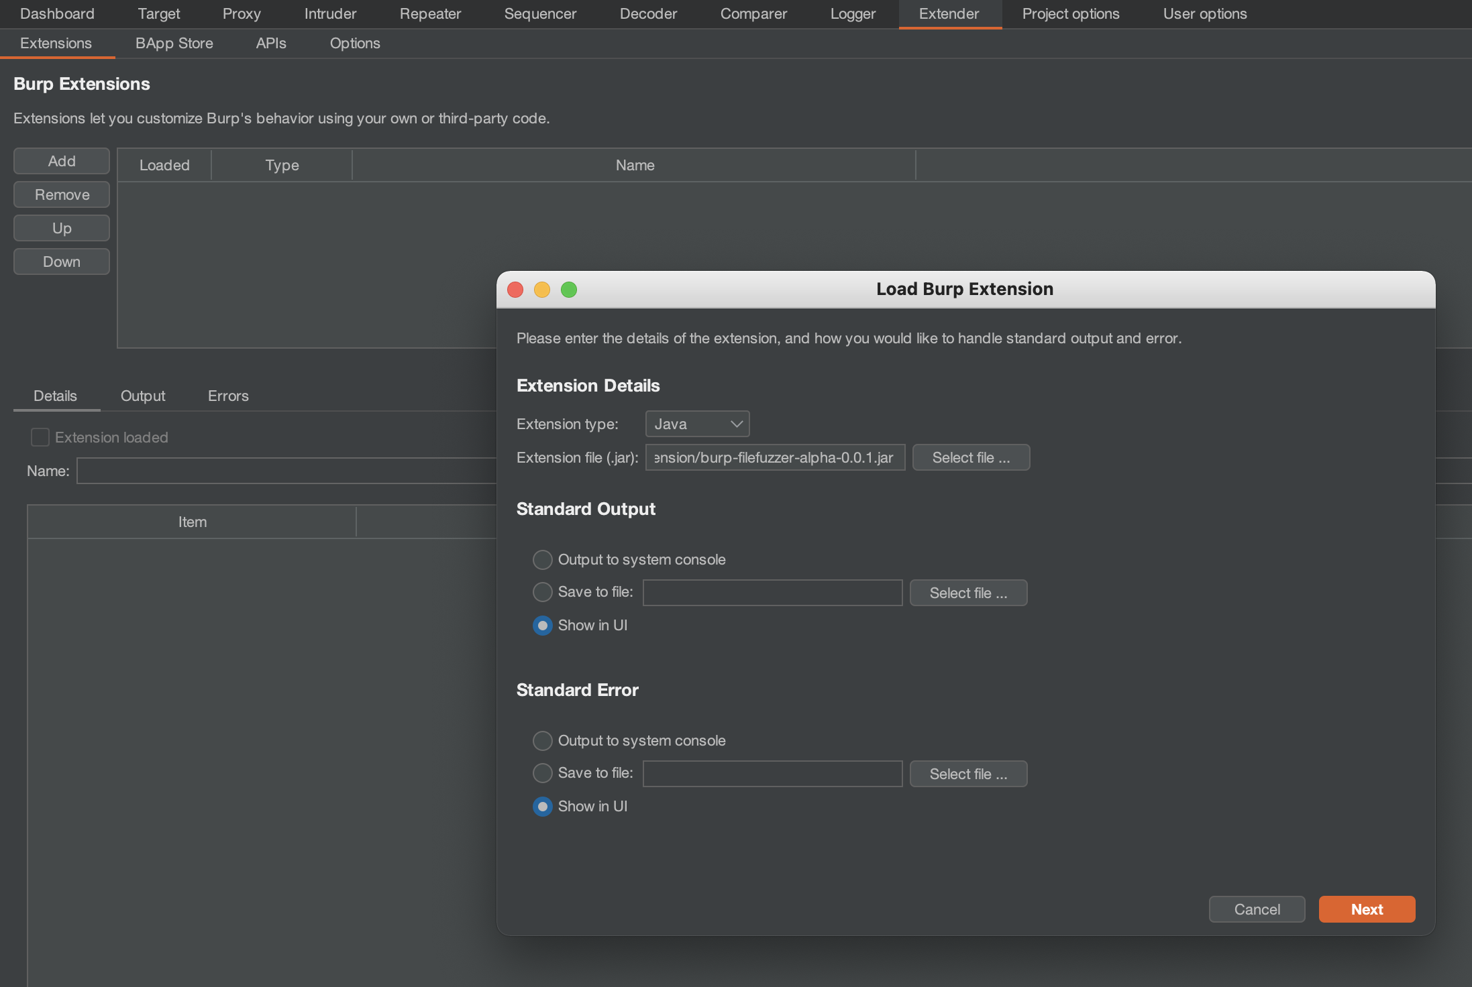This screenshot has height=987, width=1472.
Task: Go to the Intruder tab
Action: [x=330, y=13]
